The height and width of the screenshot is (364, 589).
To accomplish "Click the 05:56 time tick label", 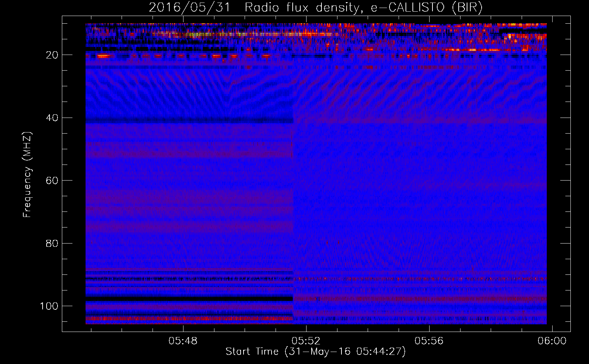I will pos(429,341).
